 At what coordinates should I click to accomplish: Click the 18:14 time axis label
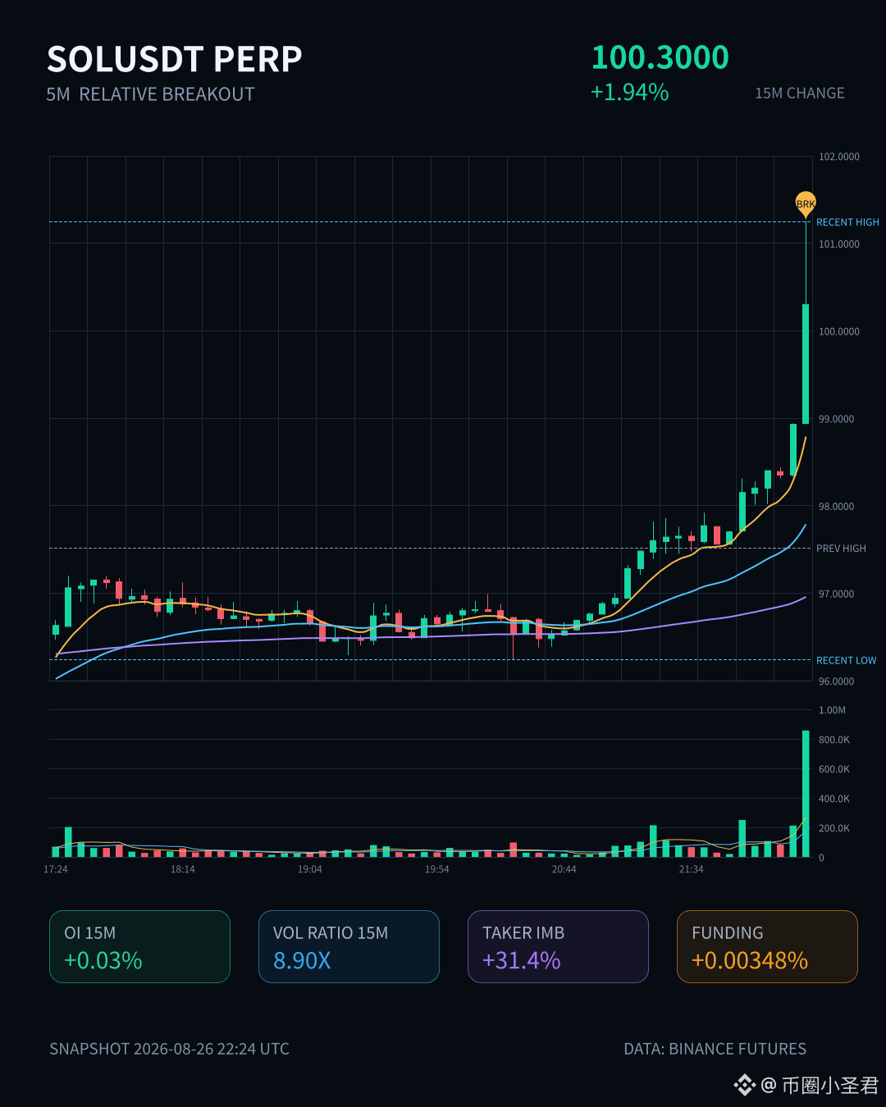coord(183,869)
